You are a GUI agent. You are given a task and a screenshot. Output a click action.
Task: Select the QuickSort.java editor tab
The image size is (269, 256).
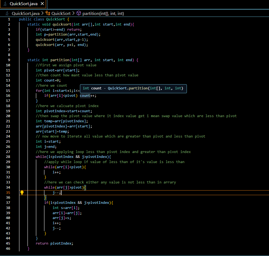point(23,4)
